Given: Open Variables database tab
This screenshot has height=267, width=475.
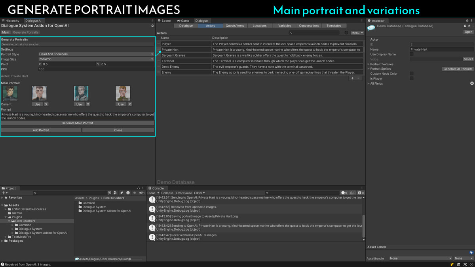Looking at the screenshot, I should (x=285, y=26).
